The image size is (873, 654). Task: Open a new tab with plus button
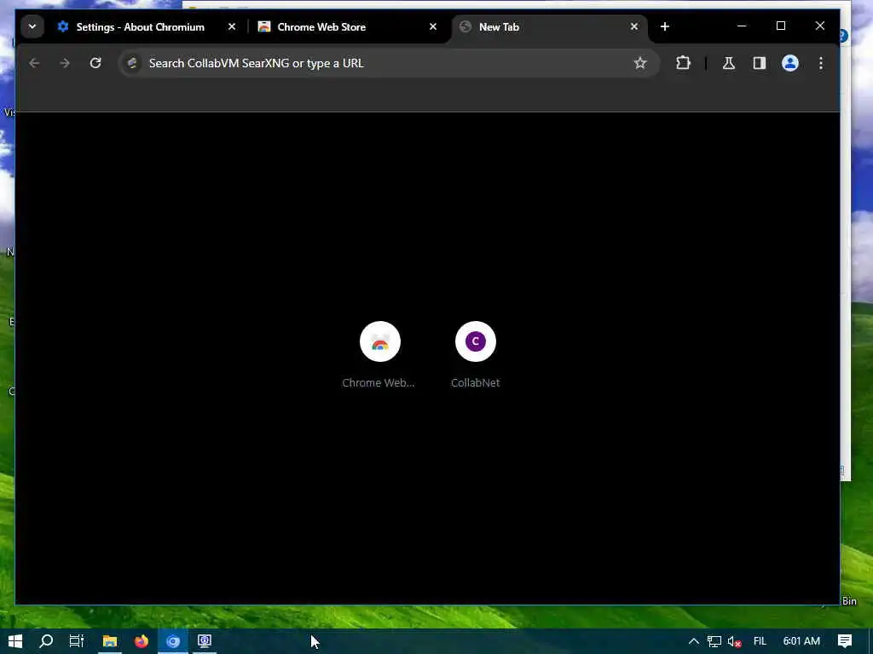665,26
